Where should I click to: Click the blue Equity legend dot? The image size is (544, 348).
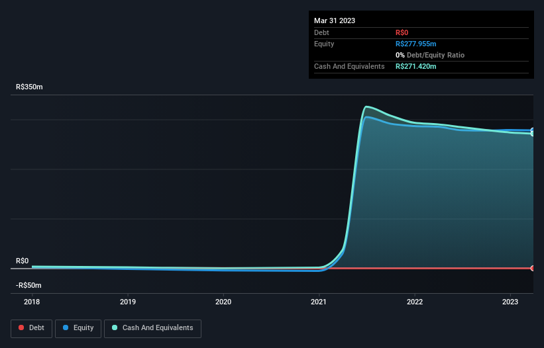66,327
